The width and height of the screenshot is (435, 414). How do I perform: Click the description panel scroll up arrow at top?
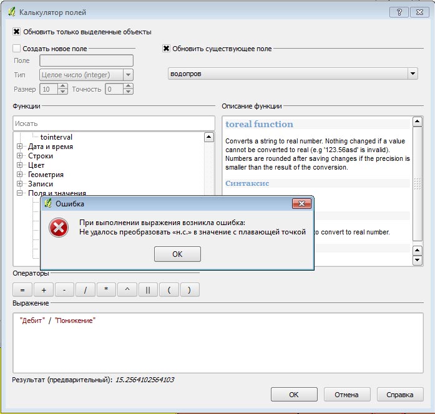click(x=418, y=122)
